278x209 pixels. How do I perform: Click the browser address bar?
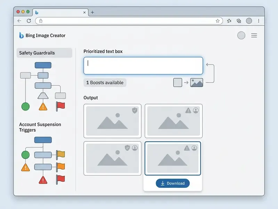[x=129, y=21]
